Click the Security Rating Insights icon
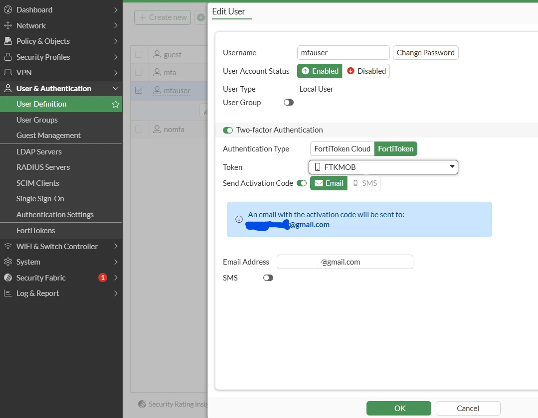Image resolution: width=538 pixels, height=418 pixels. pos(142,404)
